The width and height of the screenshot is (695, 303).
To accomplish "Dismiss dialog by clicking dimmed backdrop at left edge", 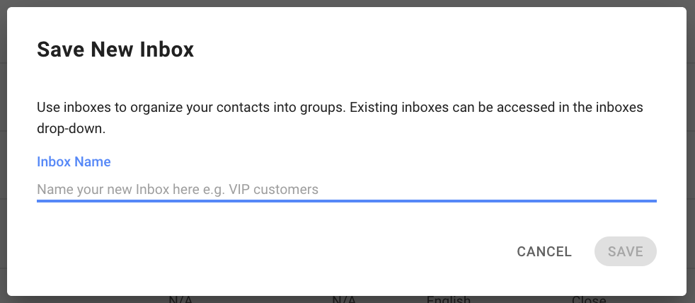I will pos(3,151).
